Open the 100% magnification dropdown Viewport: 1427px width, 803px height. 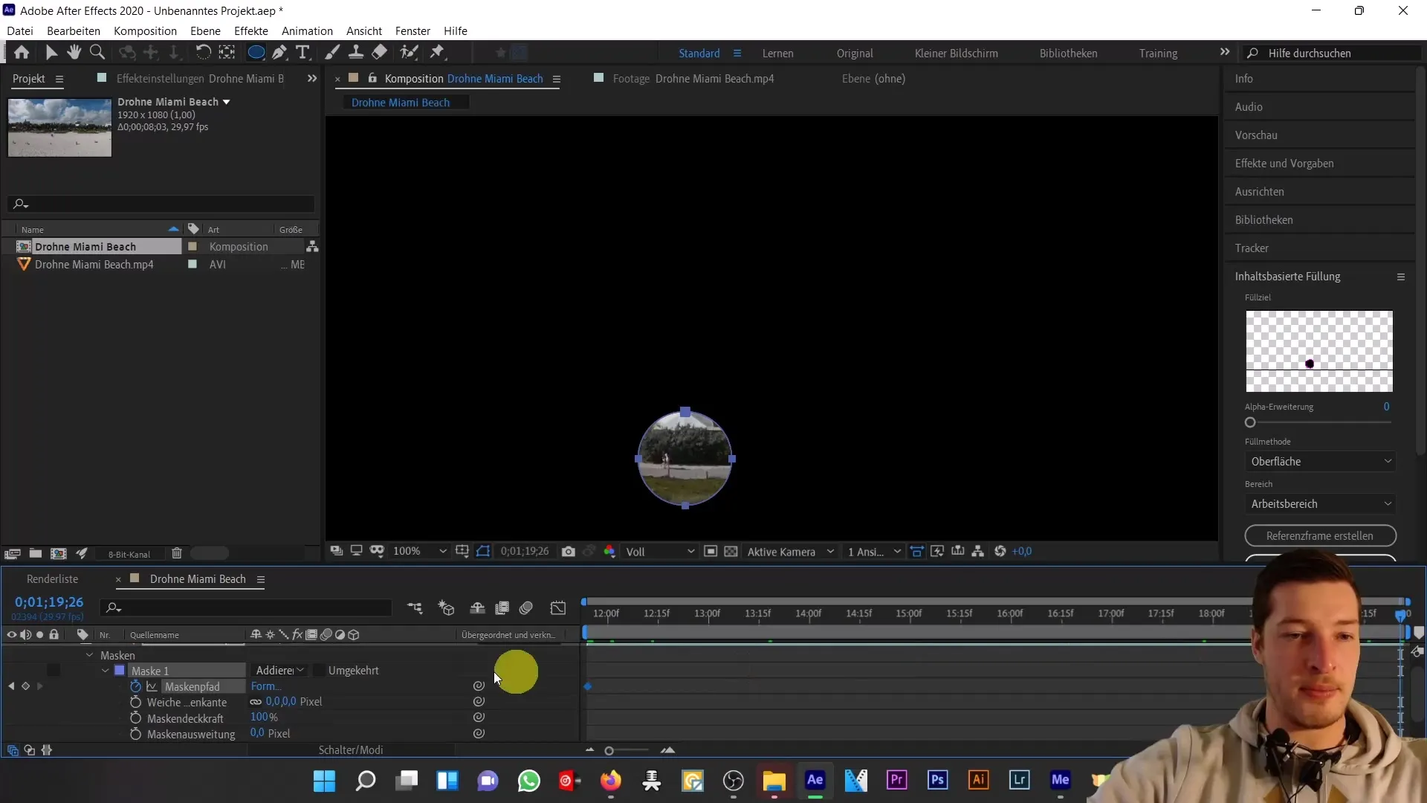click(420, 552)
